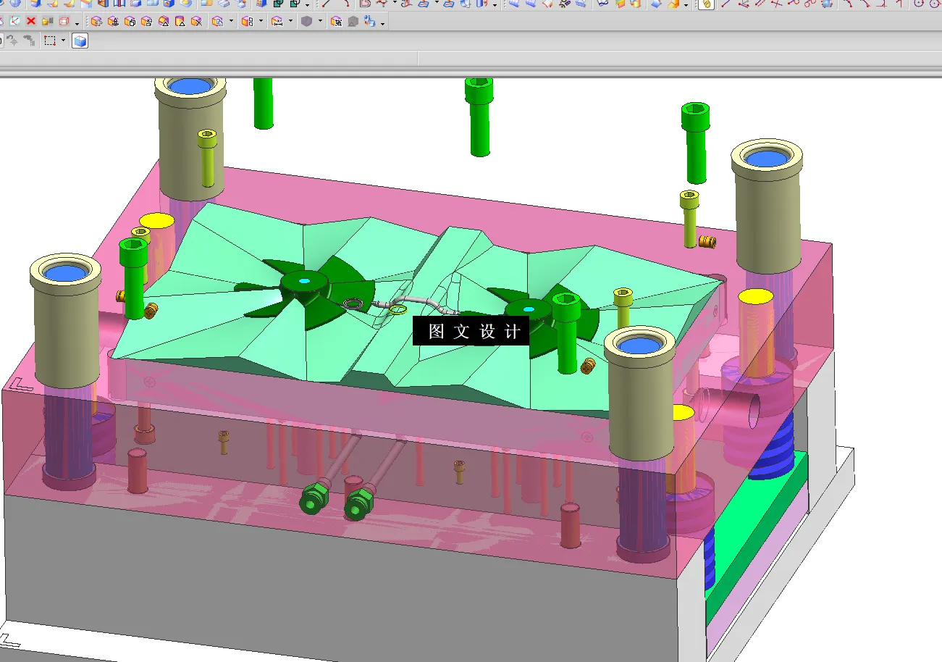
Task: Click the Arc sketch tool icon
Action: coord(348,5)
